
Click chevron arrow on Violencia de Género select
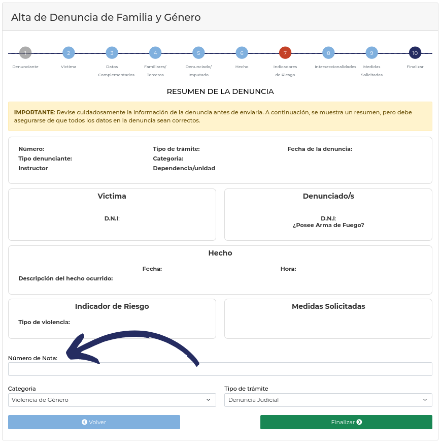pos(208,400)
